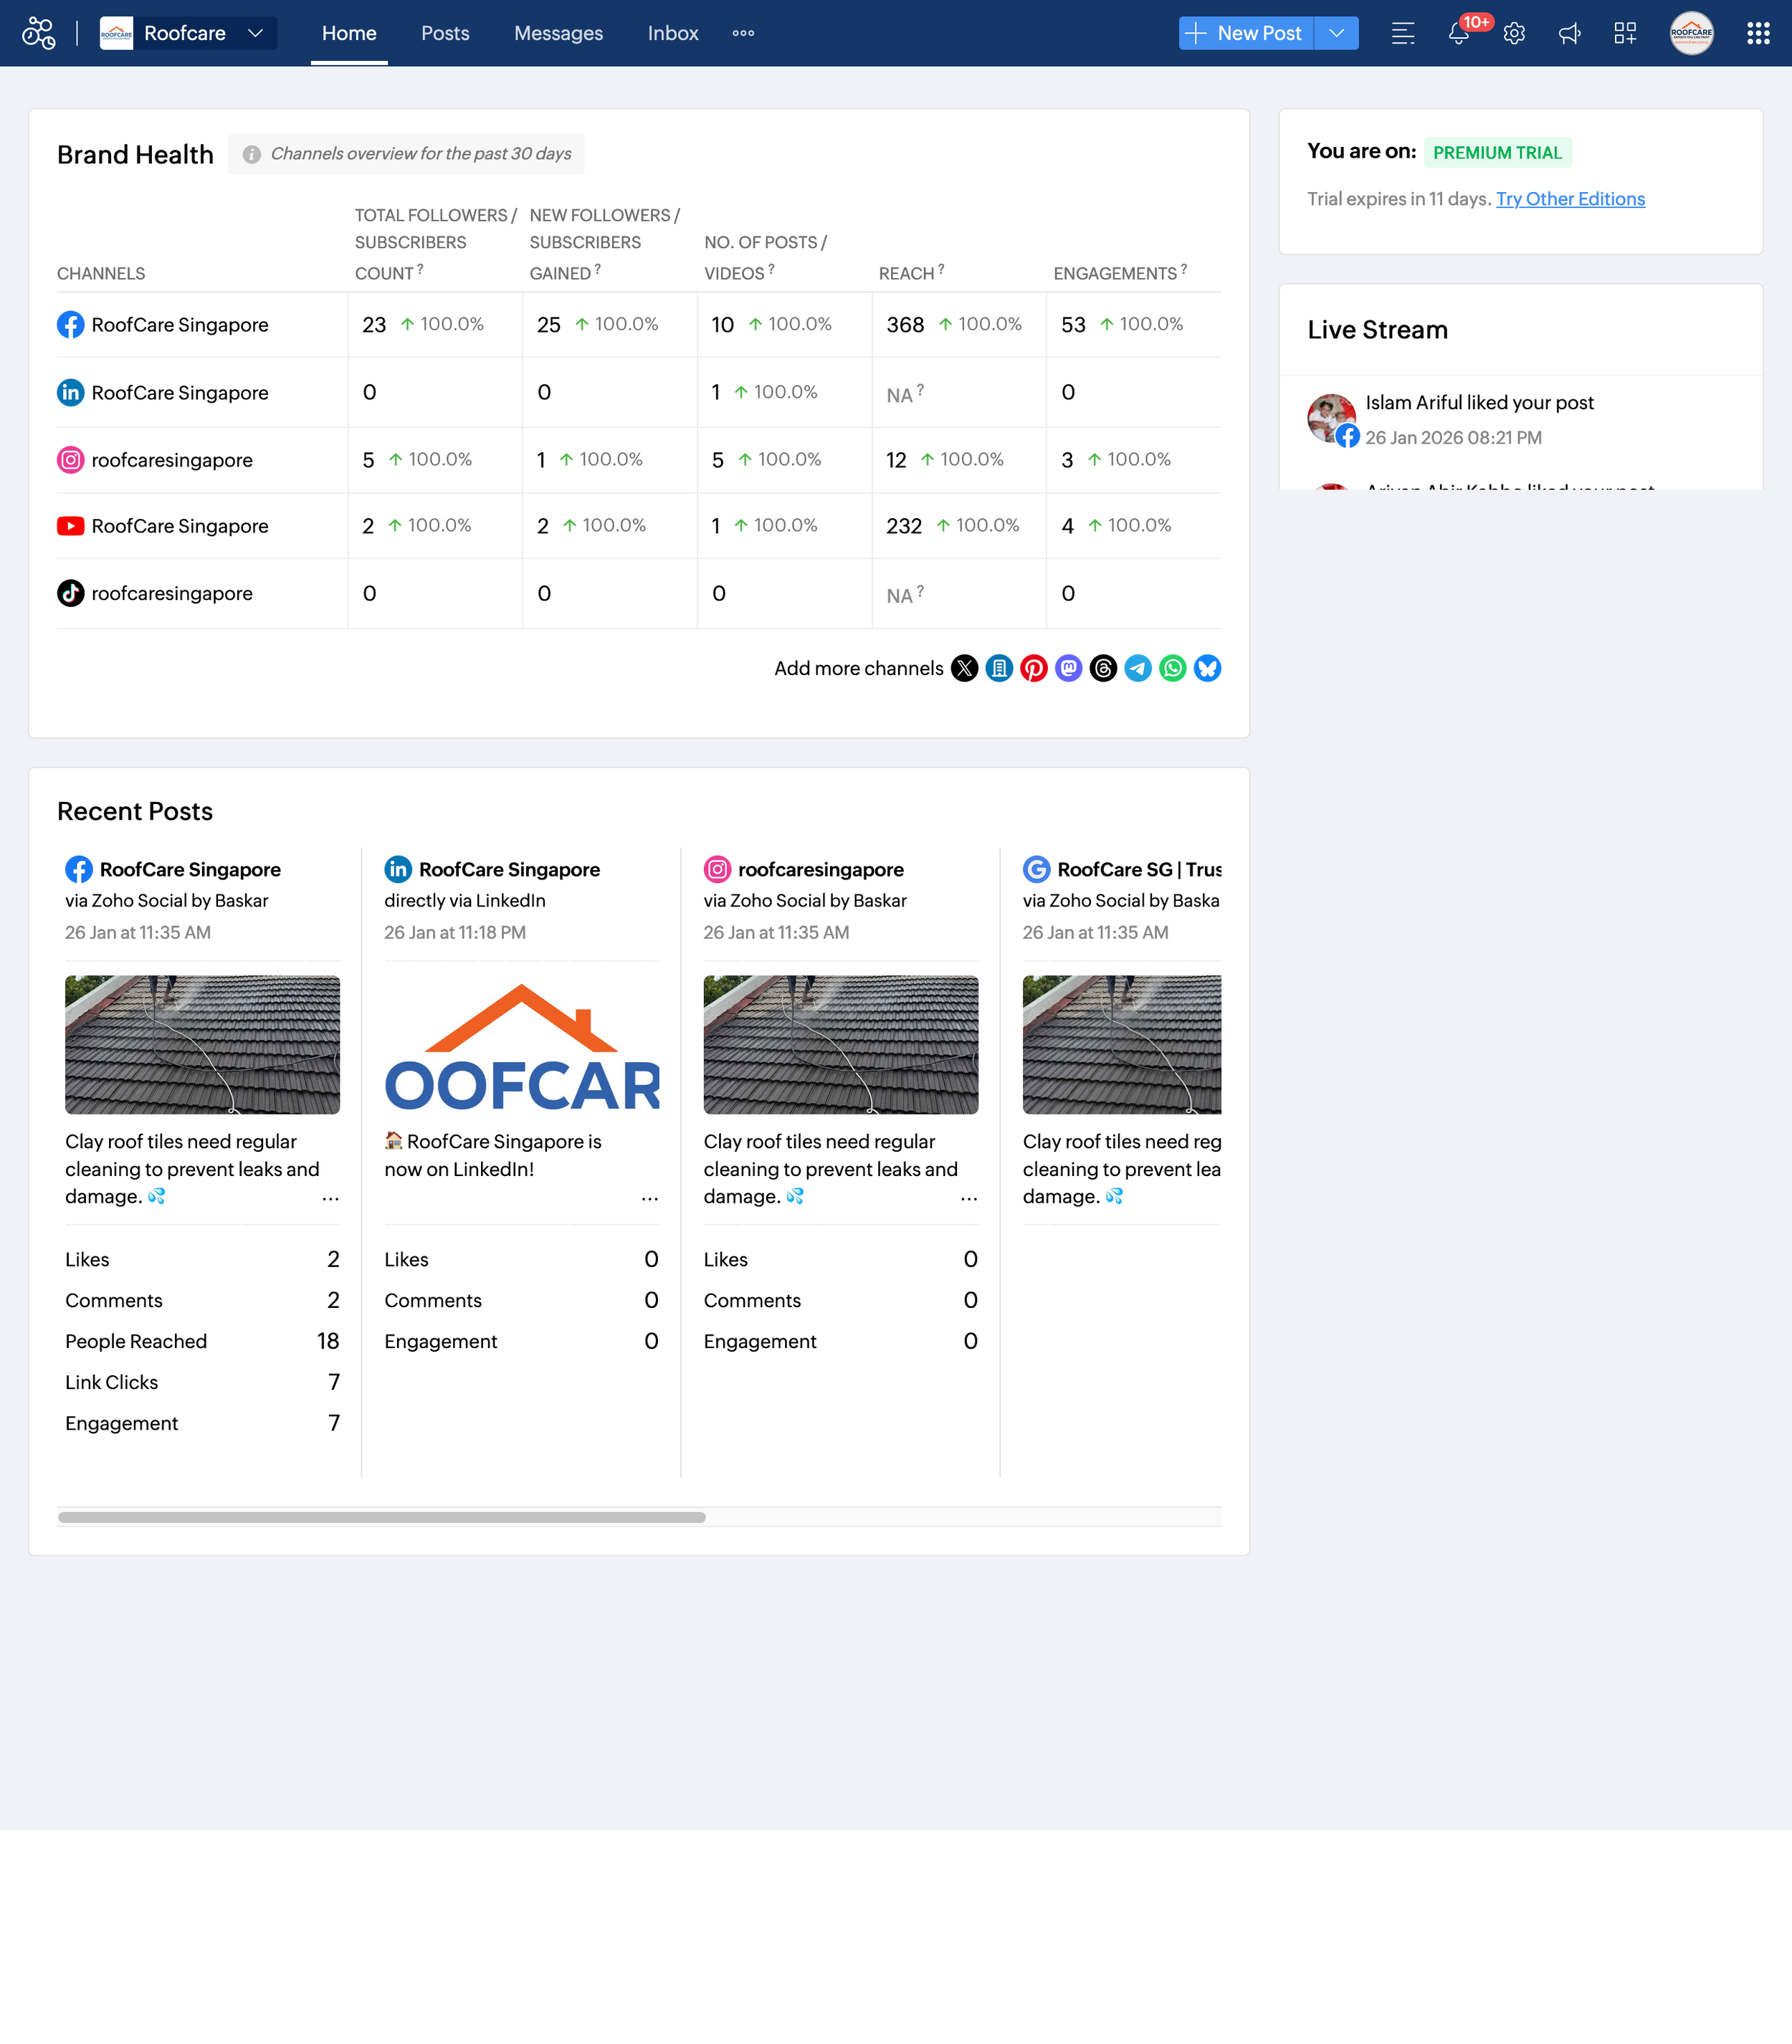Open the drafts list icon in header

click(x=1403, y=33)
